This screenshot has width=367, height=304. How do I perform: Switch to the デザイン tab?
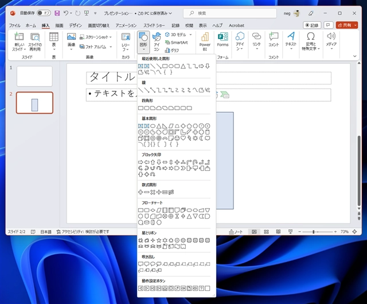coord(75,25)
